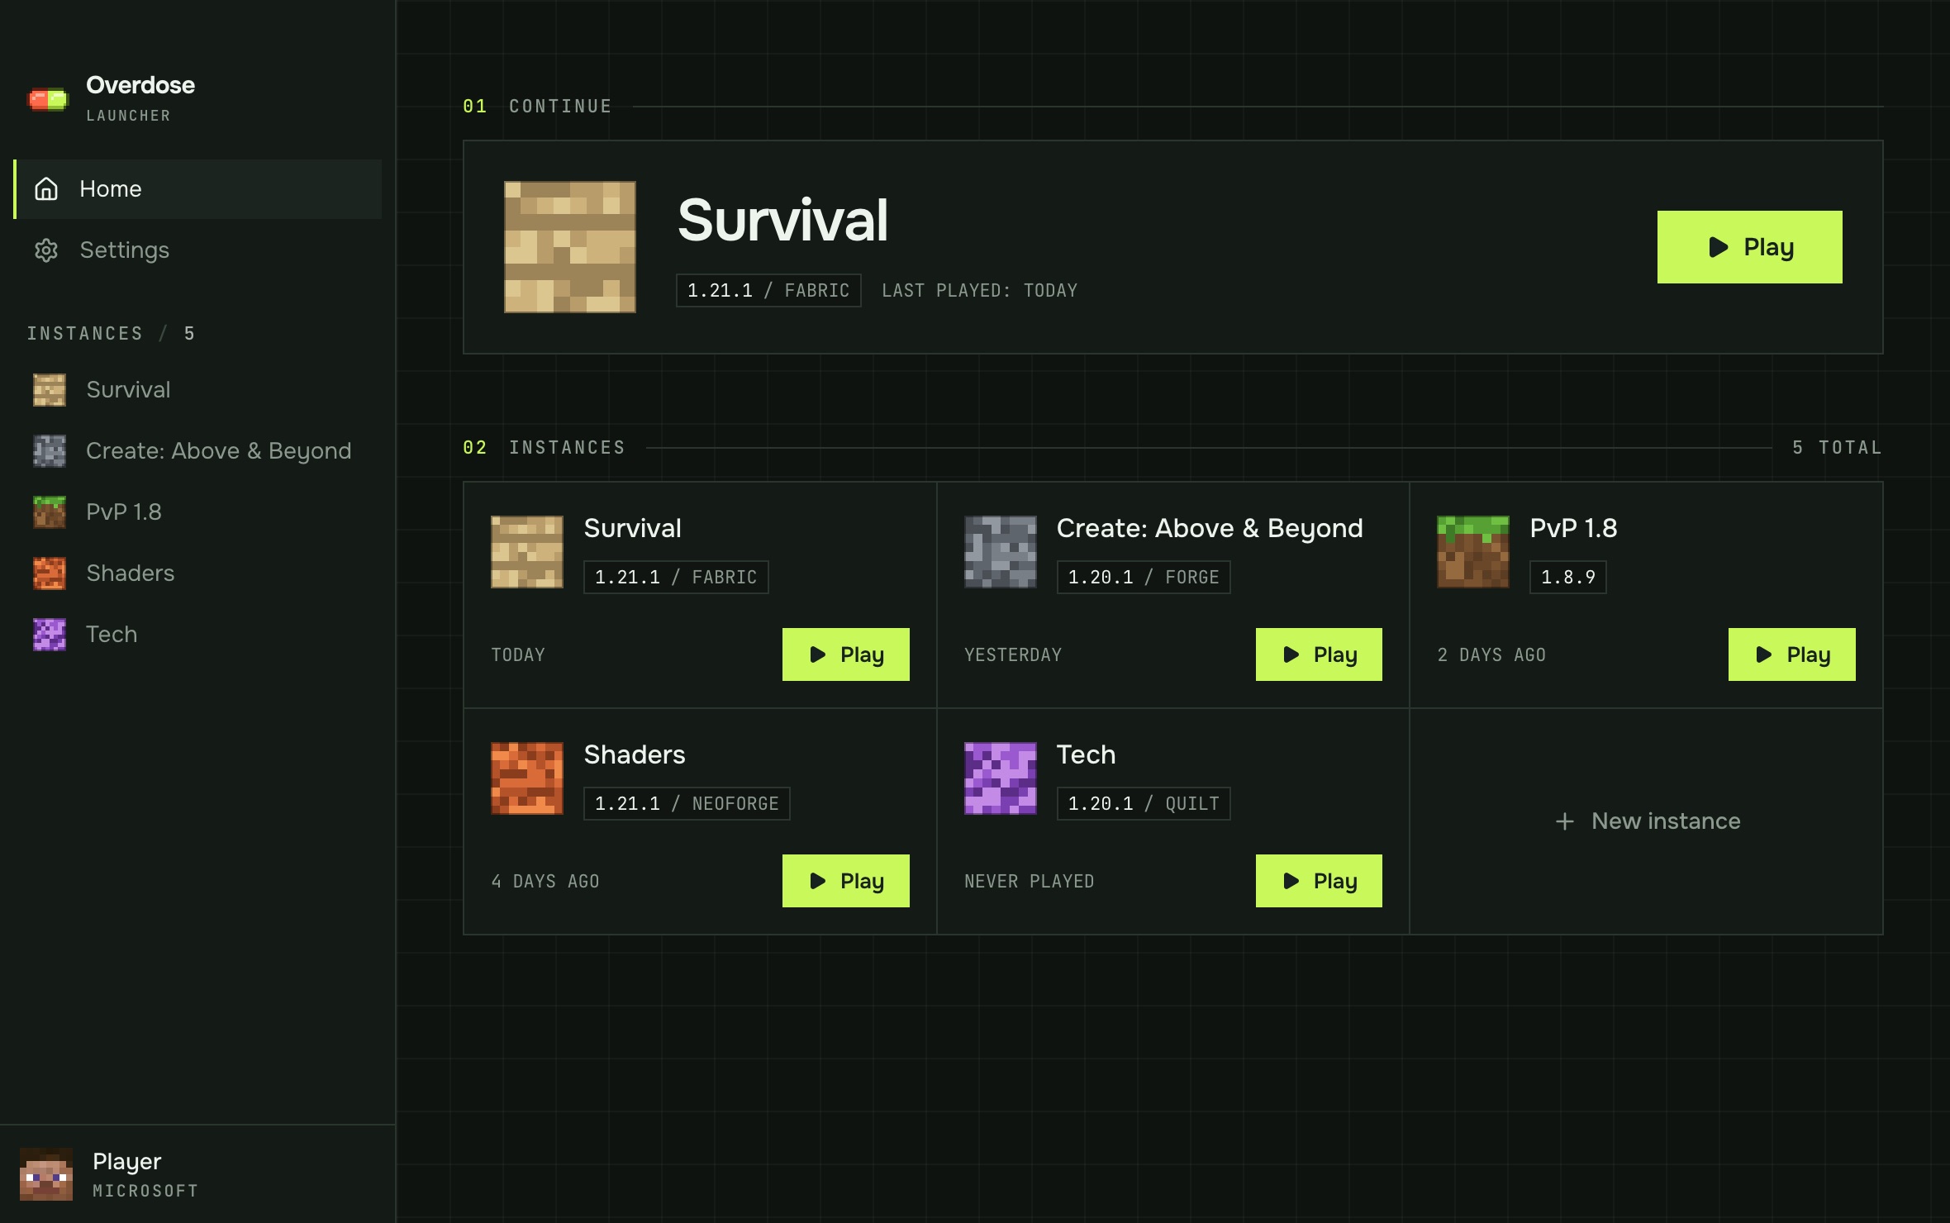Open the Settings menu item
The image size is (1950, 1223).
197,250
